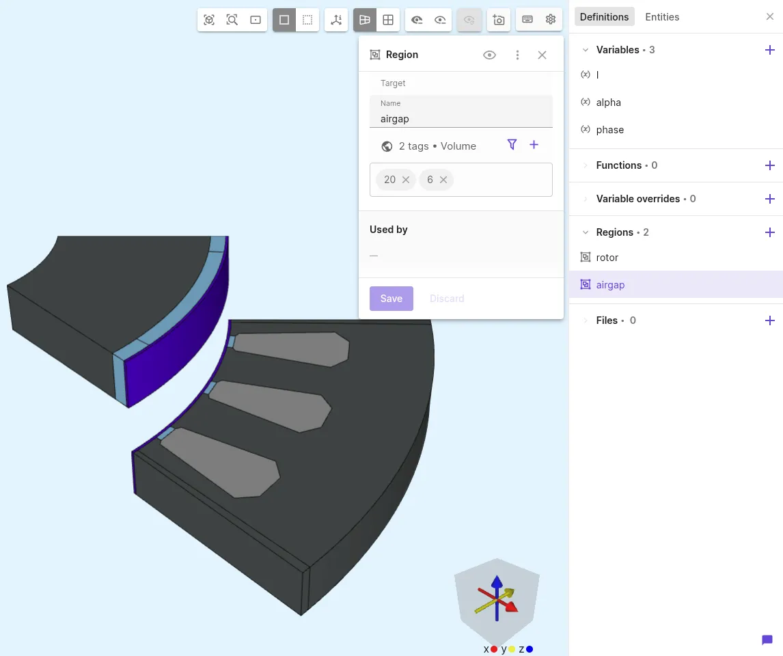Close the right side panel
The height and width of the screenshot is (656, 783).
coord(769,17)
